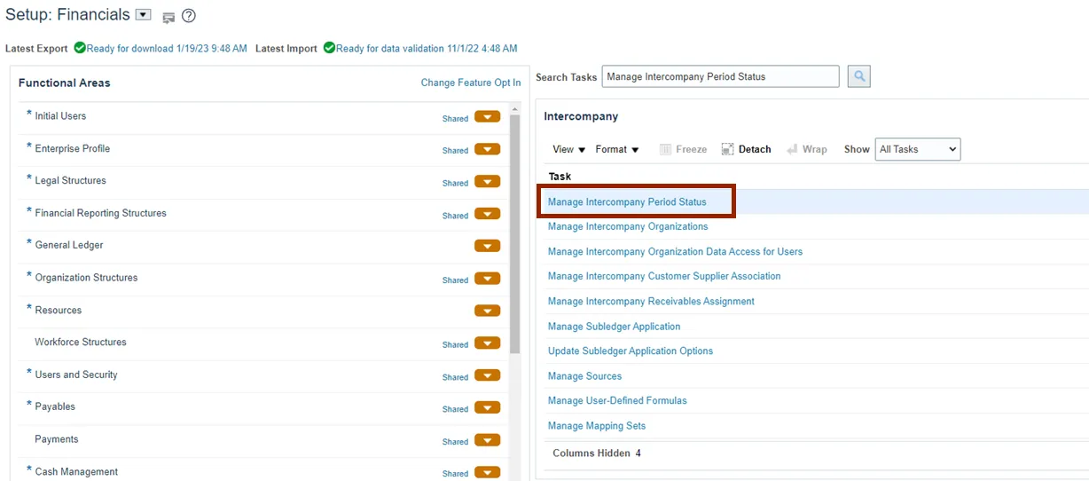Click the Detach table icon
This screenshot has width=1089, height=481.
(728, 149)
